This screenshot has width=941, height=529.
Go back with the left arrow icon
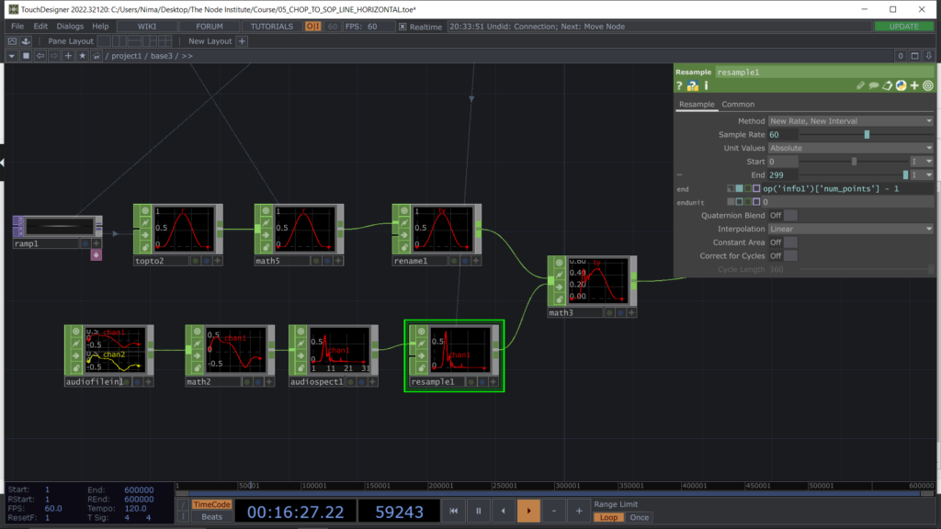pyautogui.click(x=40, y=56)
